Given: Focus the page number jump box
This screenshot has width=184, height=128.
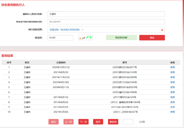Looking at the screenshot, I should (x=128, y=122).
